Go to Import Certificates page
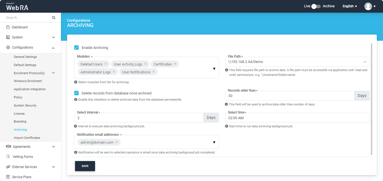The width and height of the screenshot is (383, 181). tap(27, 138)
